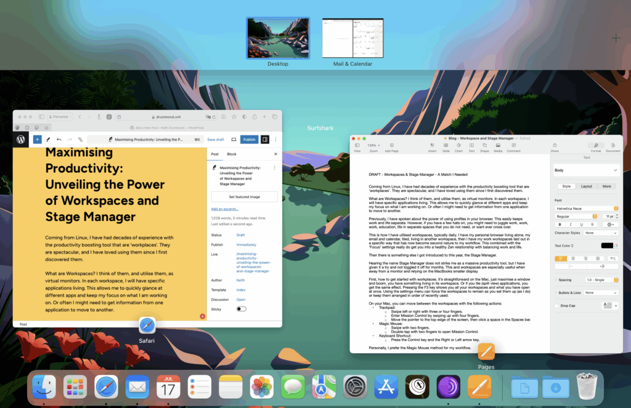
Task: Open the Draft status link
Action: click(241, 235)
